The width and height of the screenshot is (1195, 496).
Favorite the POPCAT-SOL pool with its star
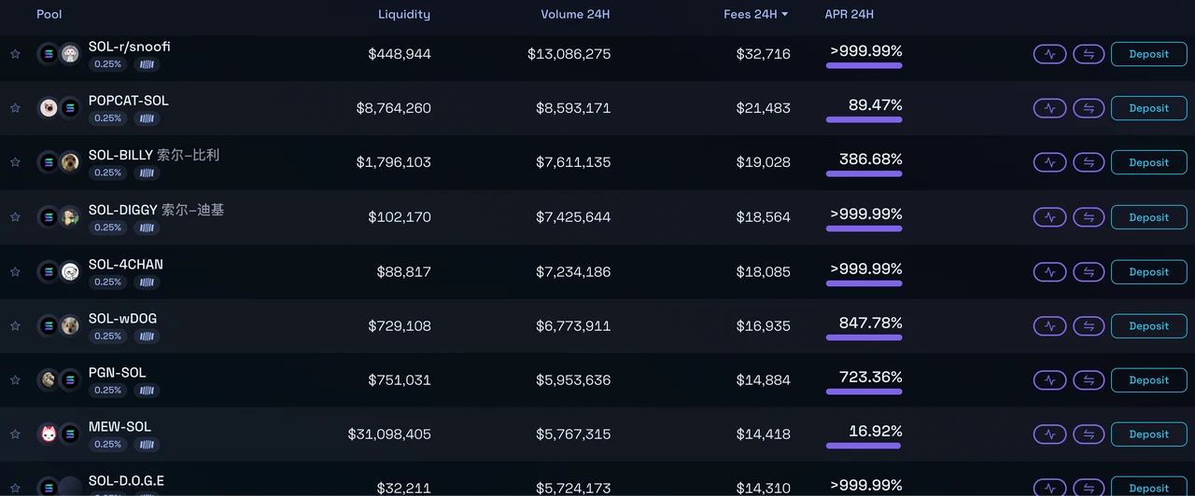[x=15, y=108]
